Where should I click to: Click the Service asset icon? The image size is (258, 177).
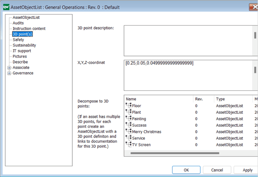pyautogui.click(x=129, y=138)
